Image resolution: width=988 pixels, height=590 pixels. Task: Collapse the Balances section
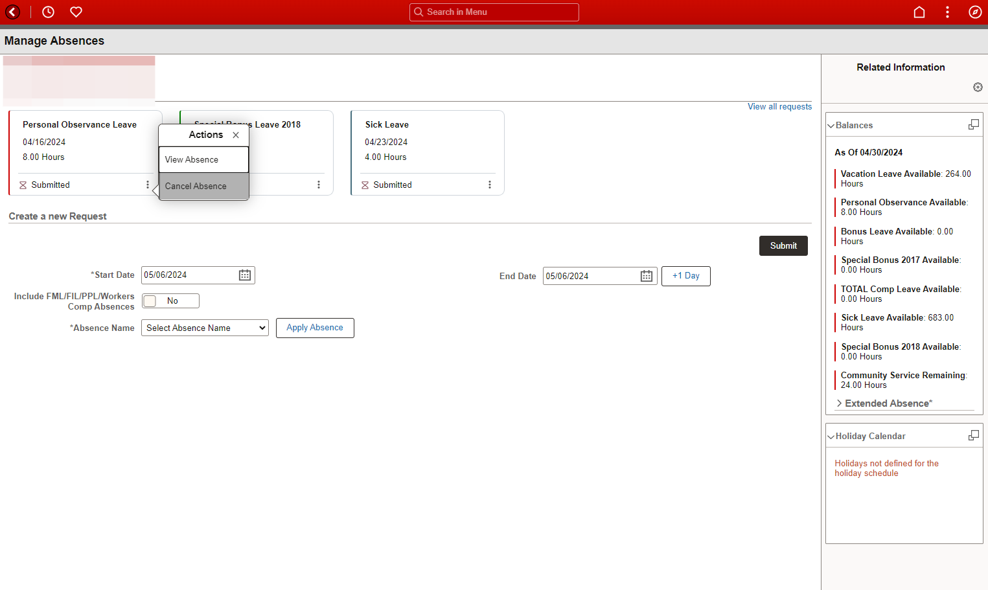831,126
